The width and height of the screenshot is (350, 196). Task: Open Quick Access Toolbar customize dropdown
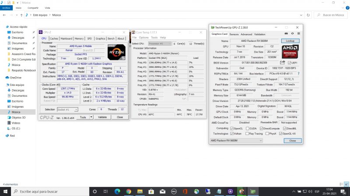[x=17, y=3]
